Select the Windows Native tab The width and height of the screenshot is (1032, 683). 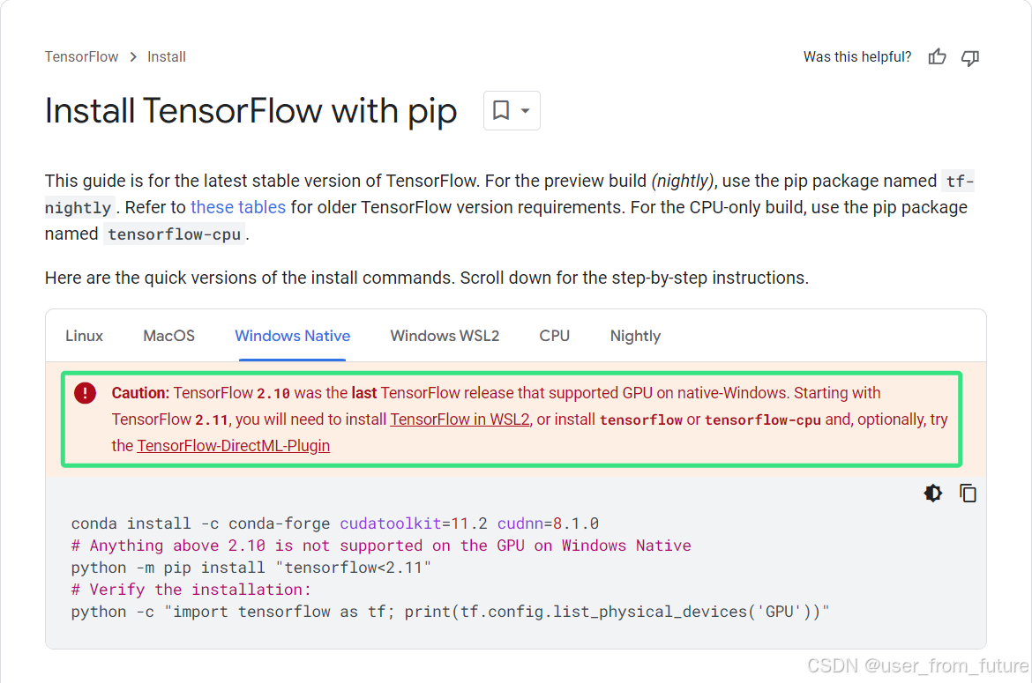tap(292, 336)
